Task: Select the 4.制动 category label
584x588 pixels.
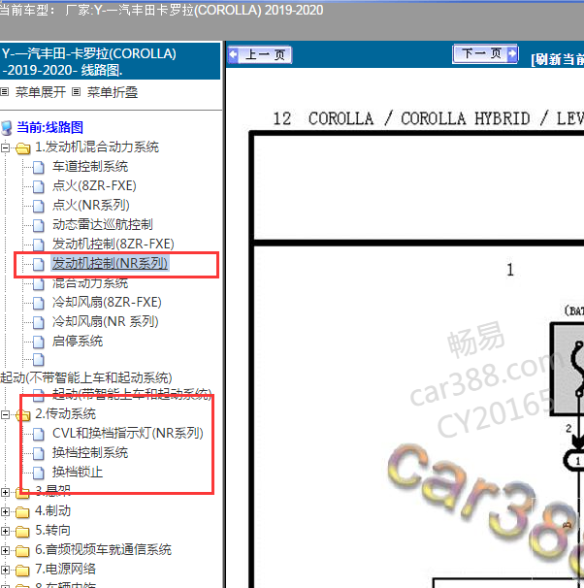Action: [52, 511]
